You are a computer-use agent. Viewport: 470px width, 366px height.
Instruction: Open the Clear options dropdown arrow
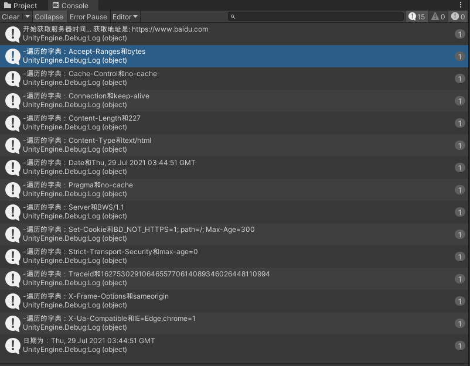(28, 17)
